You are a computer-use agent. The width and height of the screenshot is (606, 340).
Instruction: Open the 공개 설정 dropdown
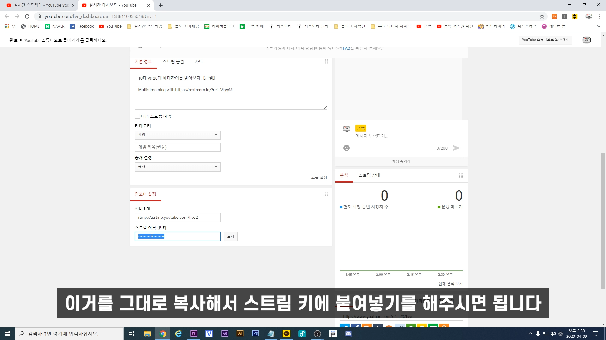pyautogui.click(x=177, y=167)
